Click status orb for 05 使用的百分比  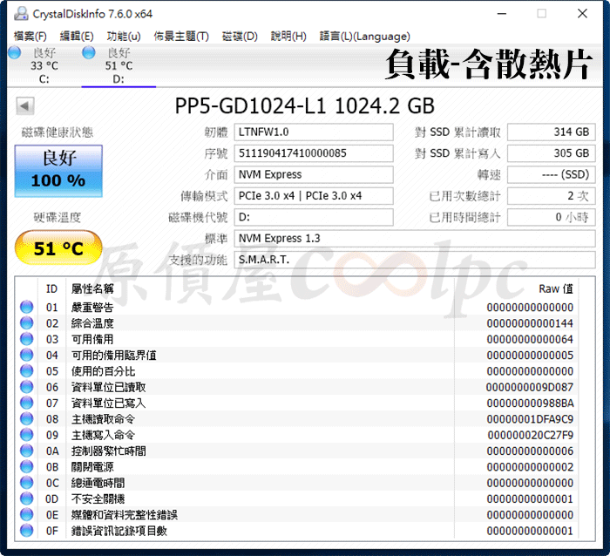tap(27, 370)
